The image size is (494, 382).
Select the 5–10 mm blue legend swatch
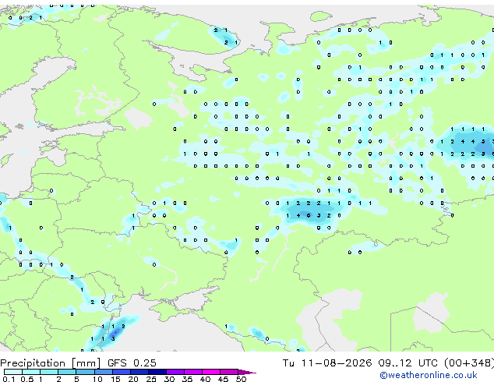(86, 372)
